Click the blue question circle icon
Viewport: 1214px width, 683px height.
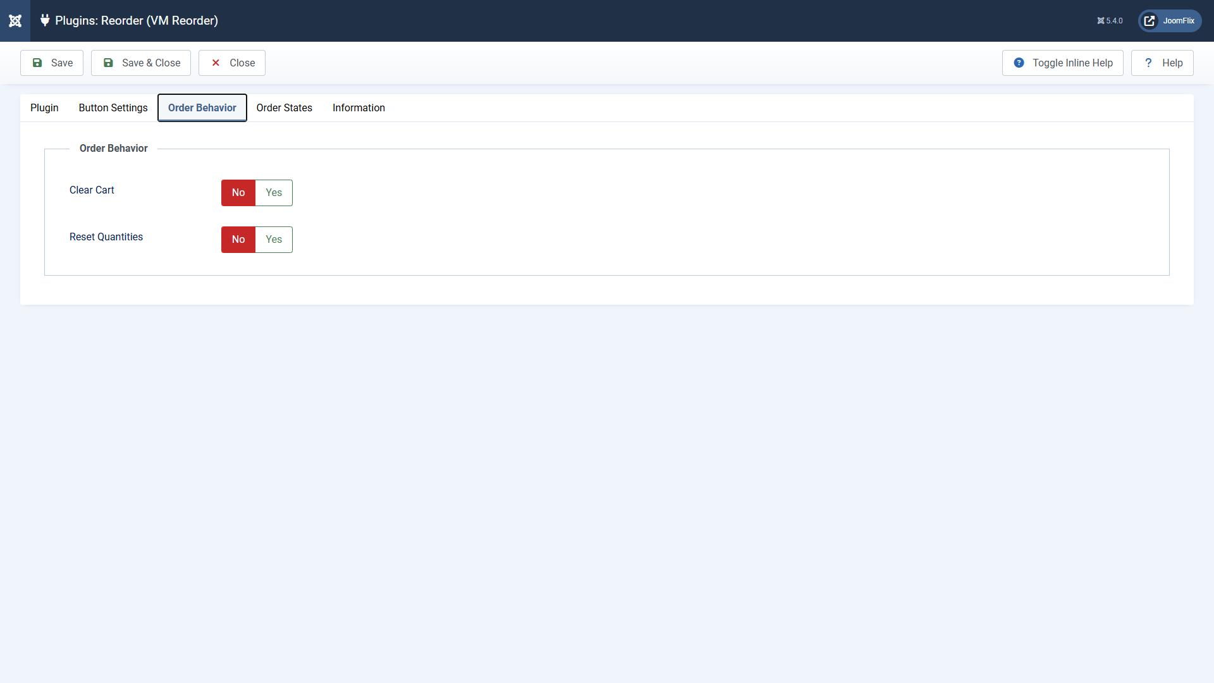pos(1019,63)
